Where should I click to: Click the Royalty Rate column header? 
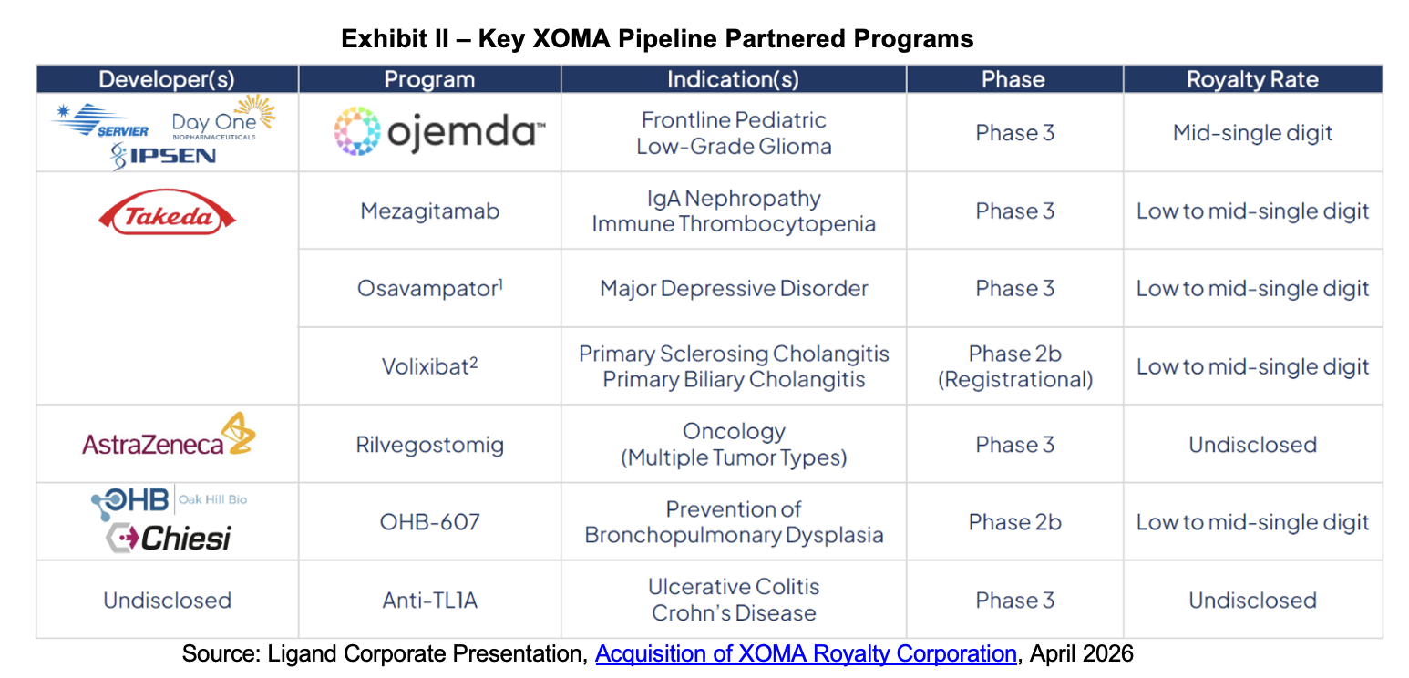click(x=1252, y=79)
